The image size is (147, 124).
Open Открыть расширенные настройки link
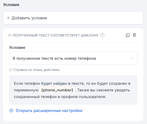pos(49,111)
